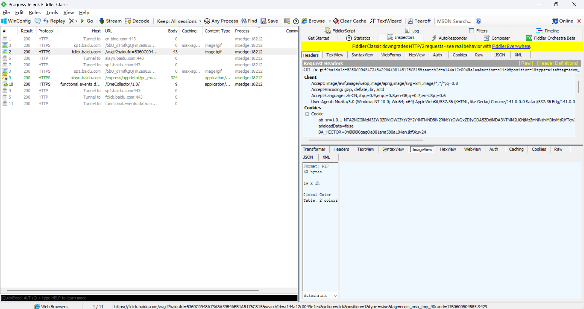Click Clear Cache toolbar icon

[x=336, y=21]
